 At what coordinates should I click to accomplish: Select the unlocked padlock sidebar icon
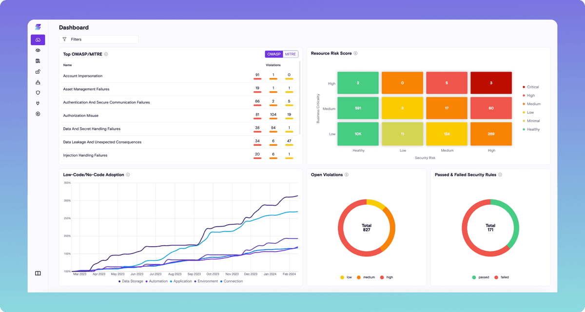tap(38, 72)
